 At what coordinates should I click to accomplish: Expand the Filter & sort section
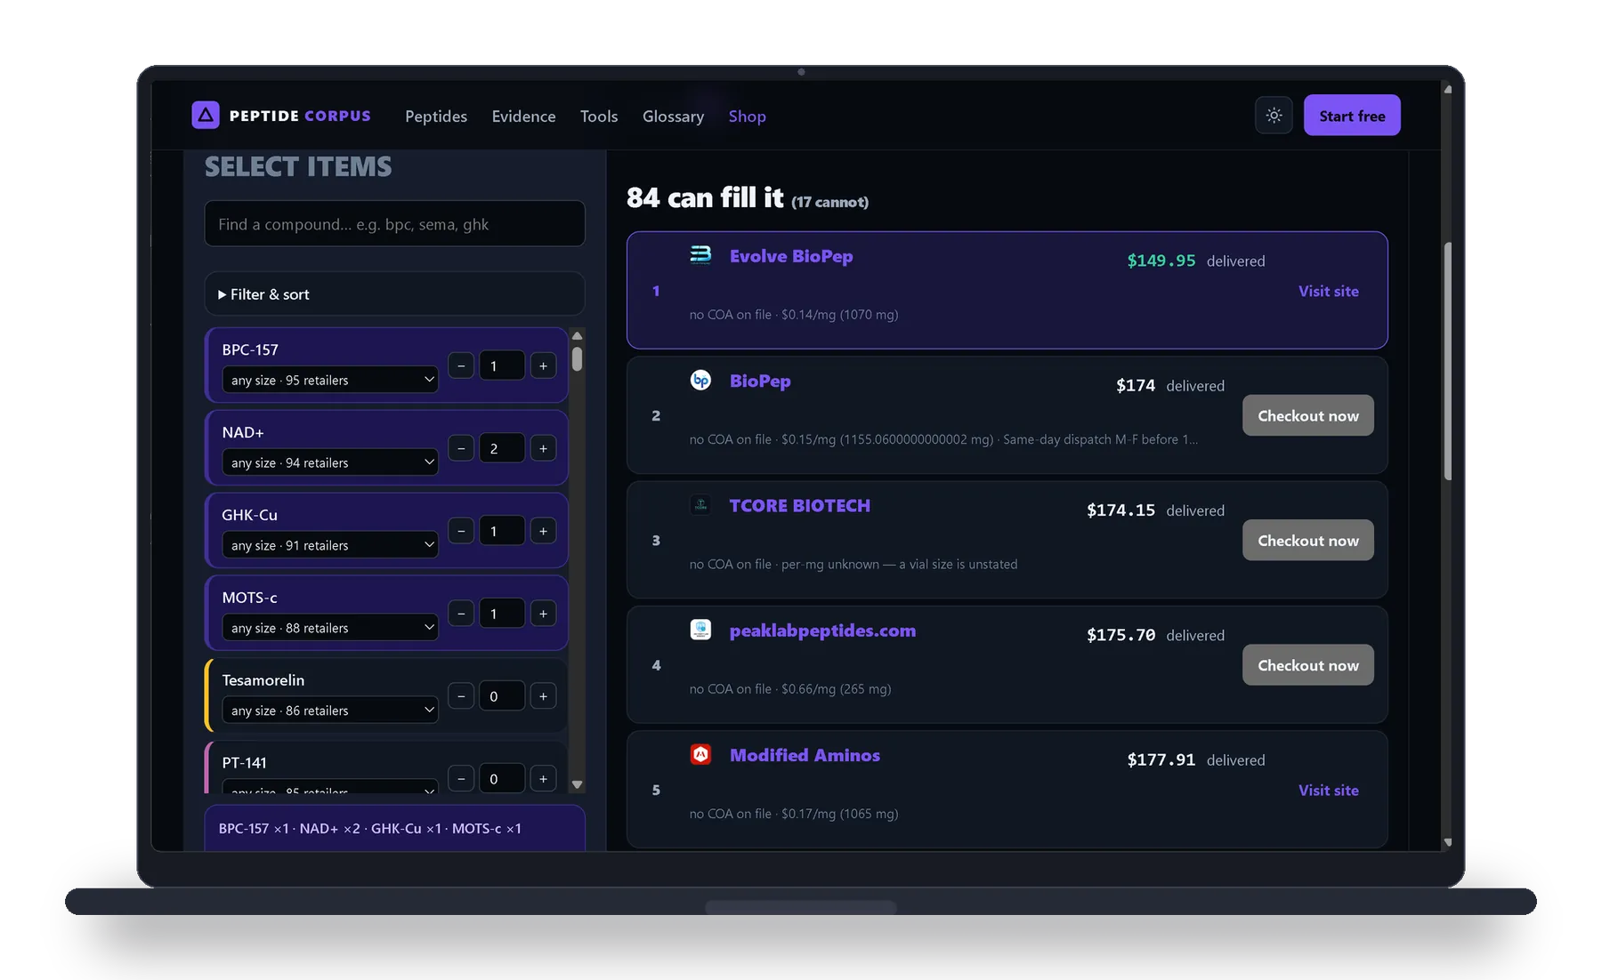click(394, 293)
